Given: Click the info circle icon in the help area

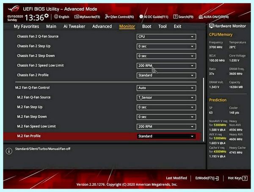Looking at the screenshot, I should click(9, 151).
